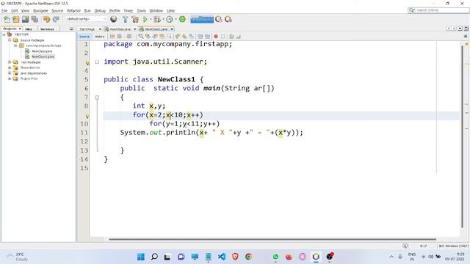Open the default config dropdown
Viewport: 470px width, 264px height.
point(86,19)
